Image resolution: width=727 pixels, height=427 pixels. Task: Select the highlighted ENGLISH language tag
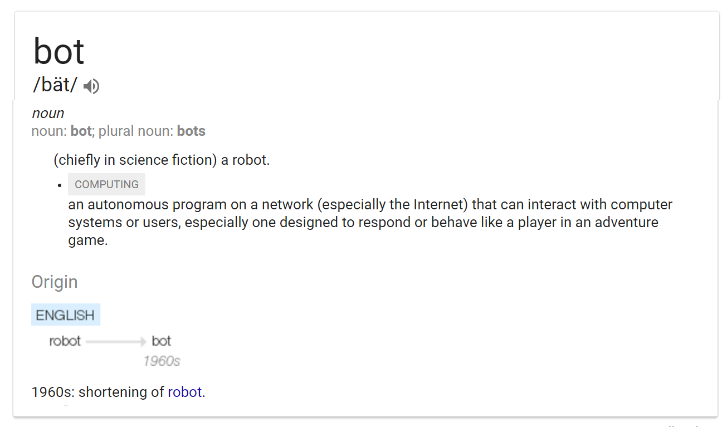pyautogui.click(x=65, y=315)
